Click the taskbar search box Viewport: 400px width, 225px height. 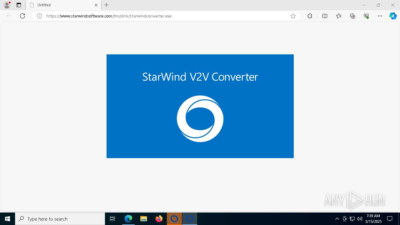(x=60, y=219)
